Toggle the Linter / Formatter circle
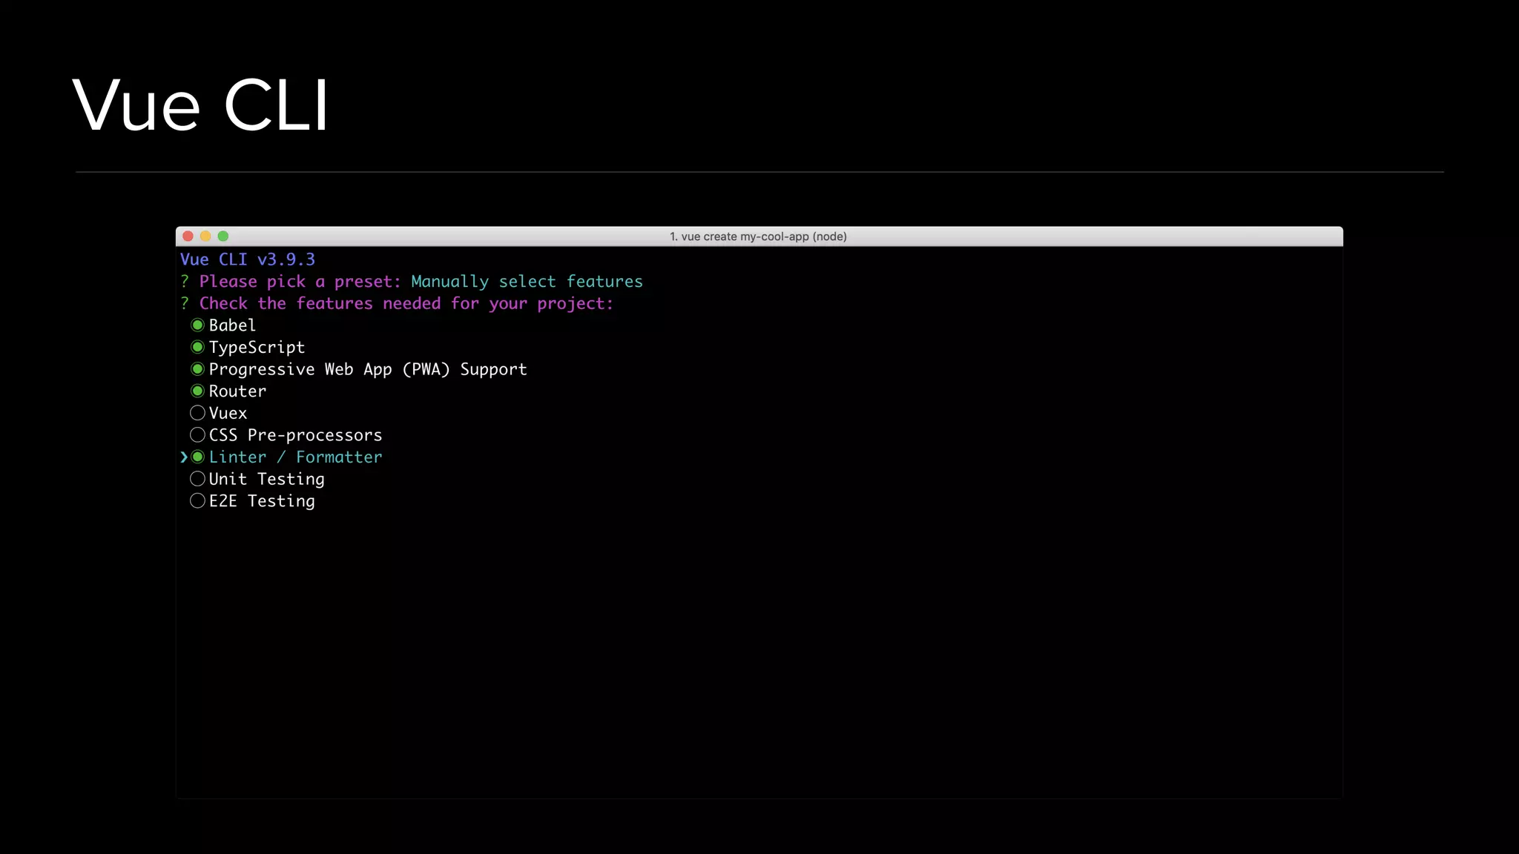Viewport: 1519px width, 854px height. 197,457
